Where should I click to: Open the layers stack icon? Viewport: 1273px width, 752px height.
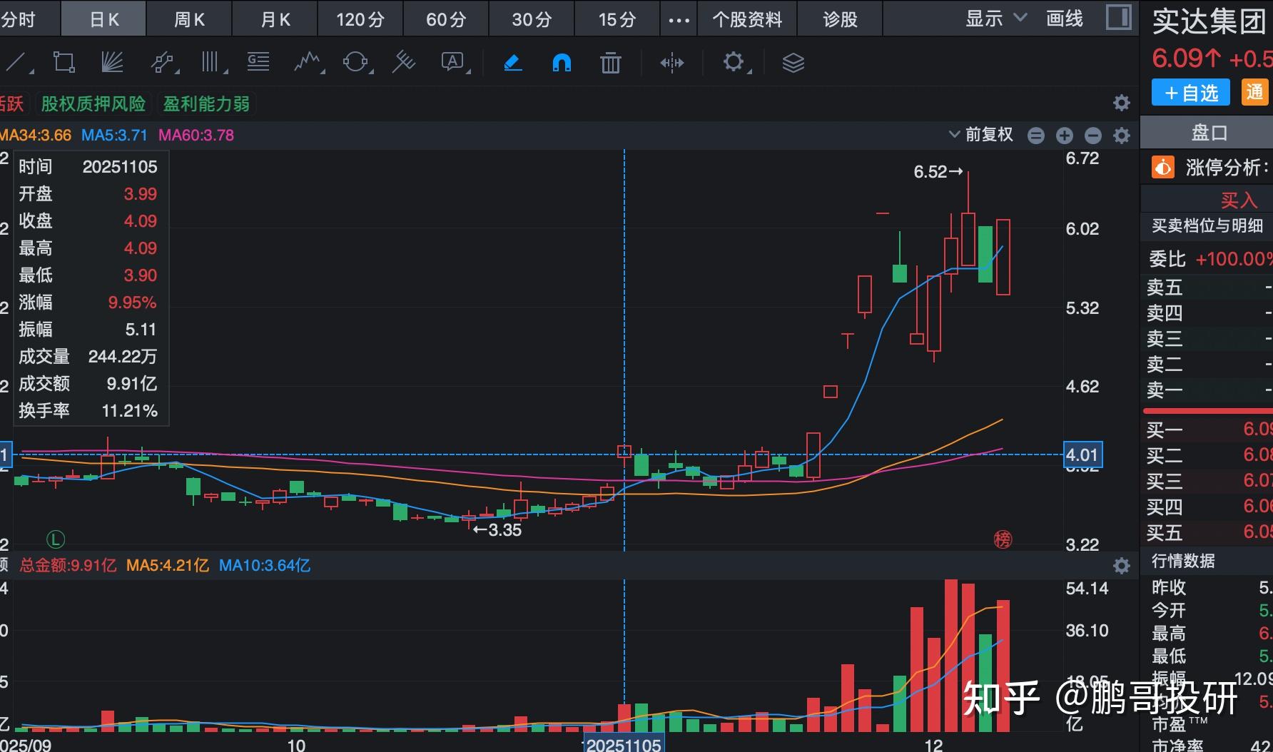pos(793,63)
